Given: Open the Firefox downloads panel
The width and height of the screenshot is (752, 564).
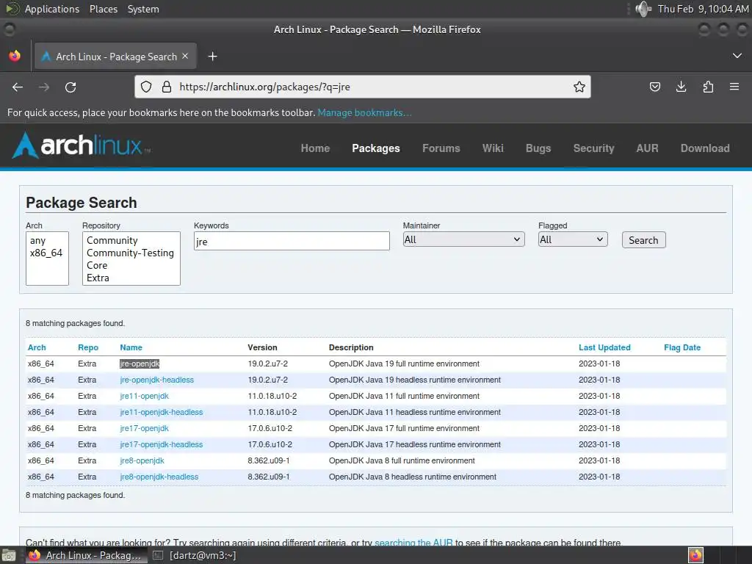Looking at the screenshot, I should tap(681, 87).
